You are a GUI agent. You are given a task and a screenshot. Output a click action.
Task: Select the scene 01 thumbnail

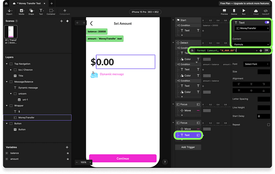pyautogui.click(x=11, y=32)
